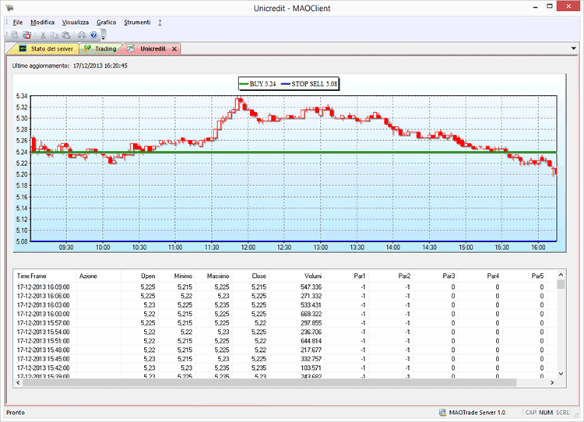The width and height of the screenshot is (584, 422).
Task: Click the Paste clipboard toolbar icon
Action: [66, 35]
